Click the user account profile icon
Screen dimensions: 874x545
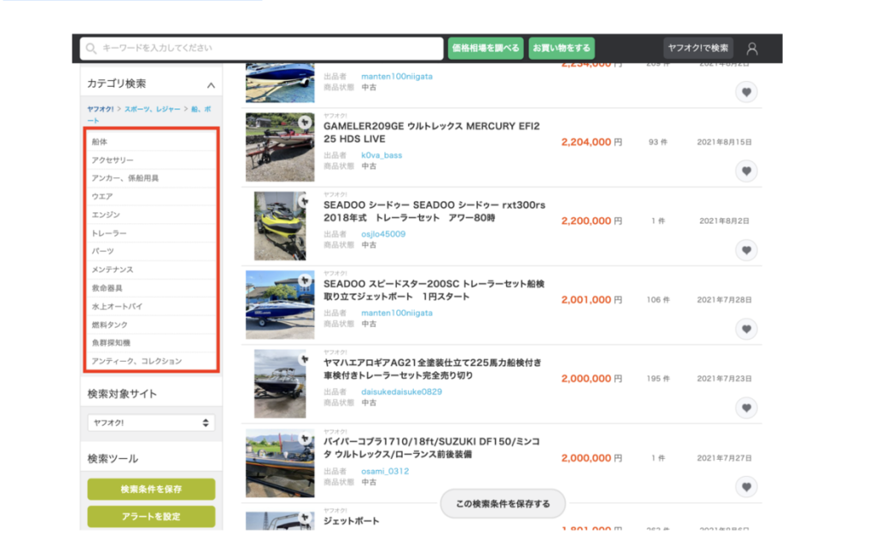click(752, 49)
